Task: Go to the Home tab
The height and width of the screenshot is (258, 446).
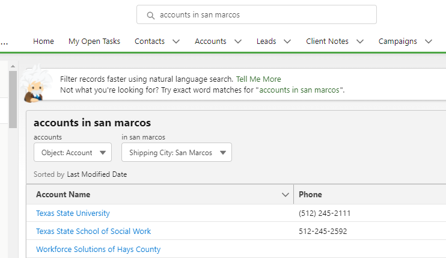Action: click(43, 41)
